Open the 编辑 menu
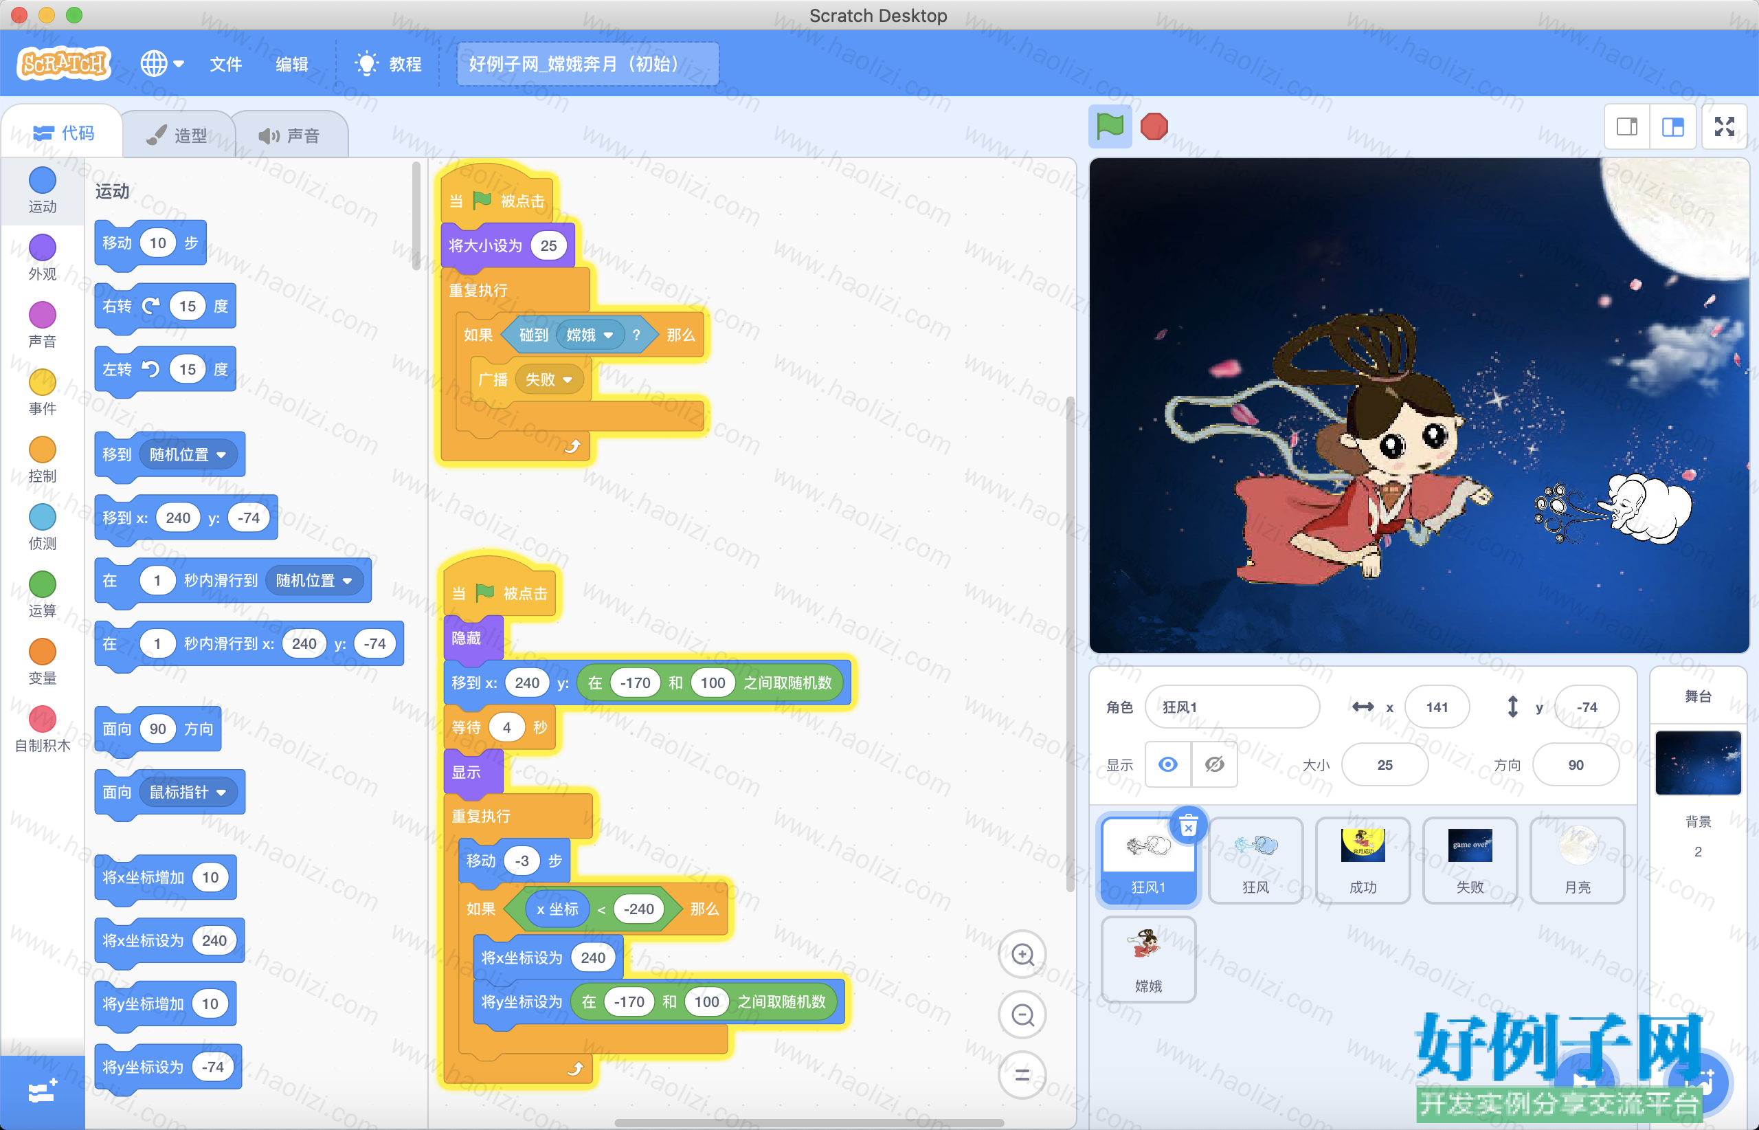1759x1130 pixels. pos(291,64)
